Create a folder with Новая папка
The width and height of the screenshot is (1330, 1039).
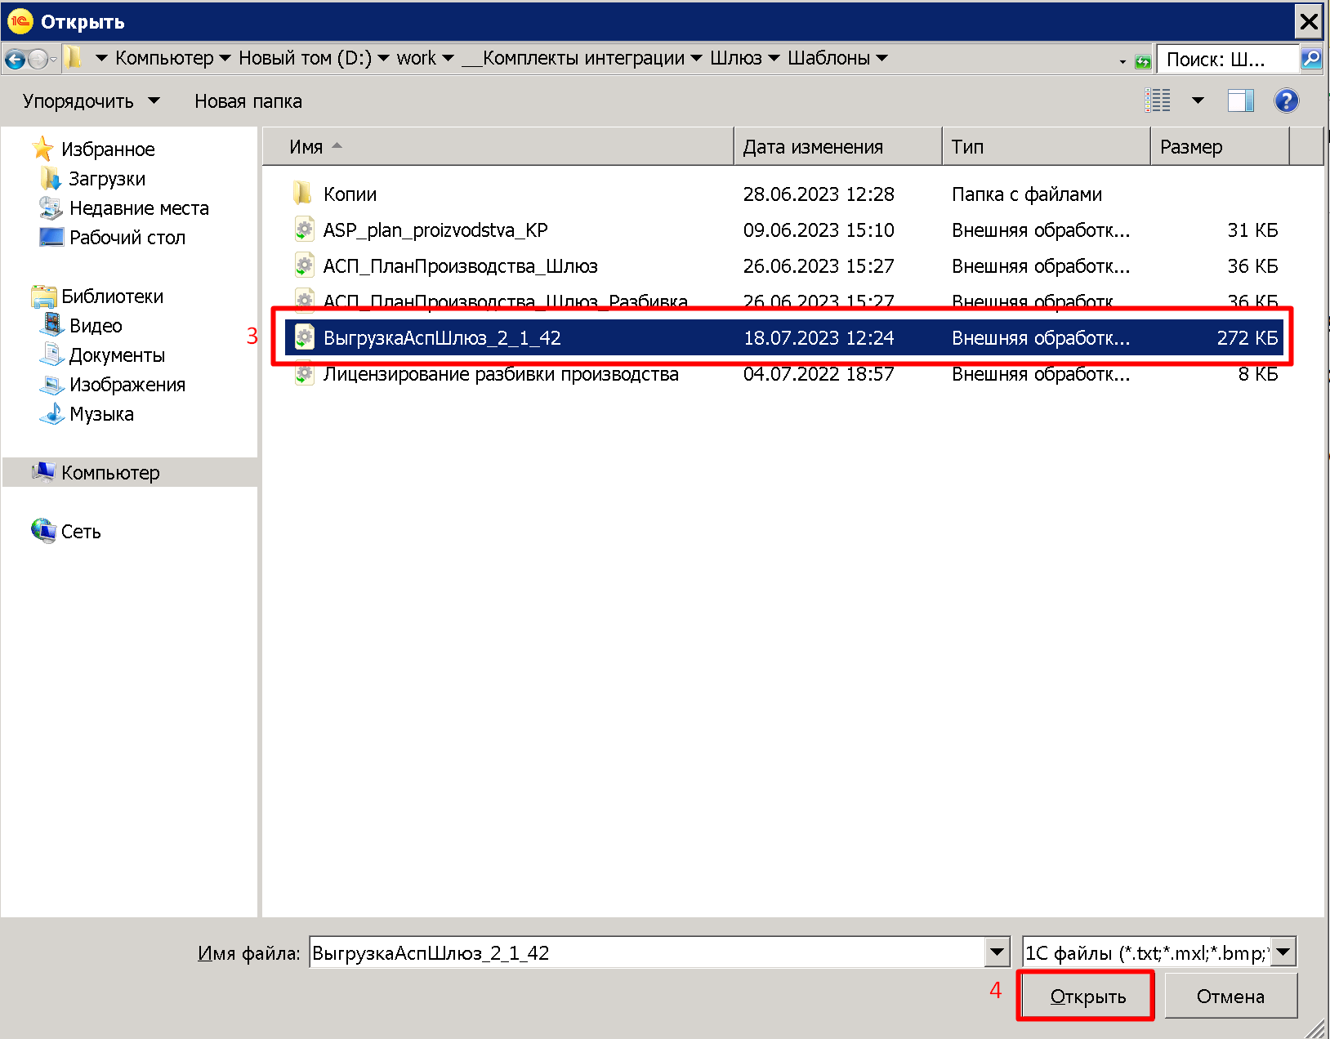coord(248,101)
